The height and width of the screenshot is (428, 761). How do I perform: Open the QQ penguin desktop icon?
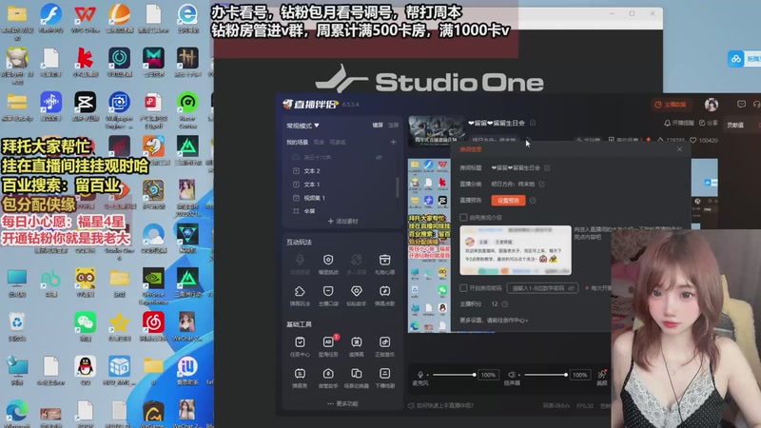(85, 371)
